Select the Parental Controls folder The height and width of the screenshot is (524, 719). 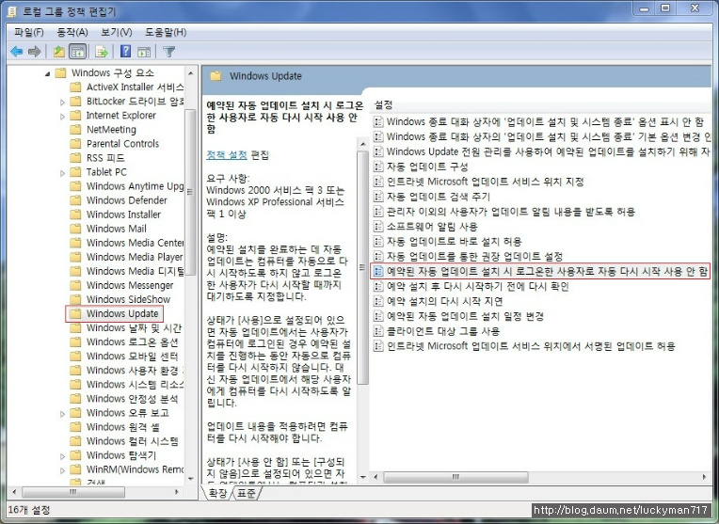[114, 144]
